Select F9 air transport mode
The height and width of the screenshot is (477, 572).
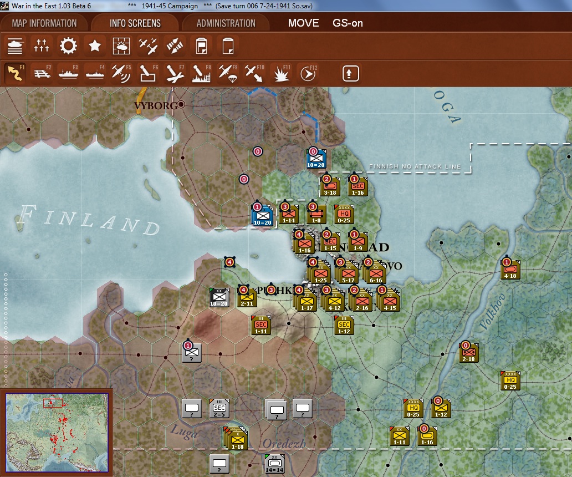[x=228, y=73]
